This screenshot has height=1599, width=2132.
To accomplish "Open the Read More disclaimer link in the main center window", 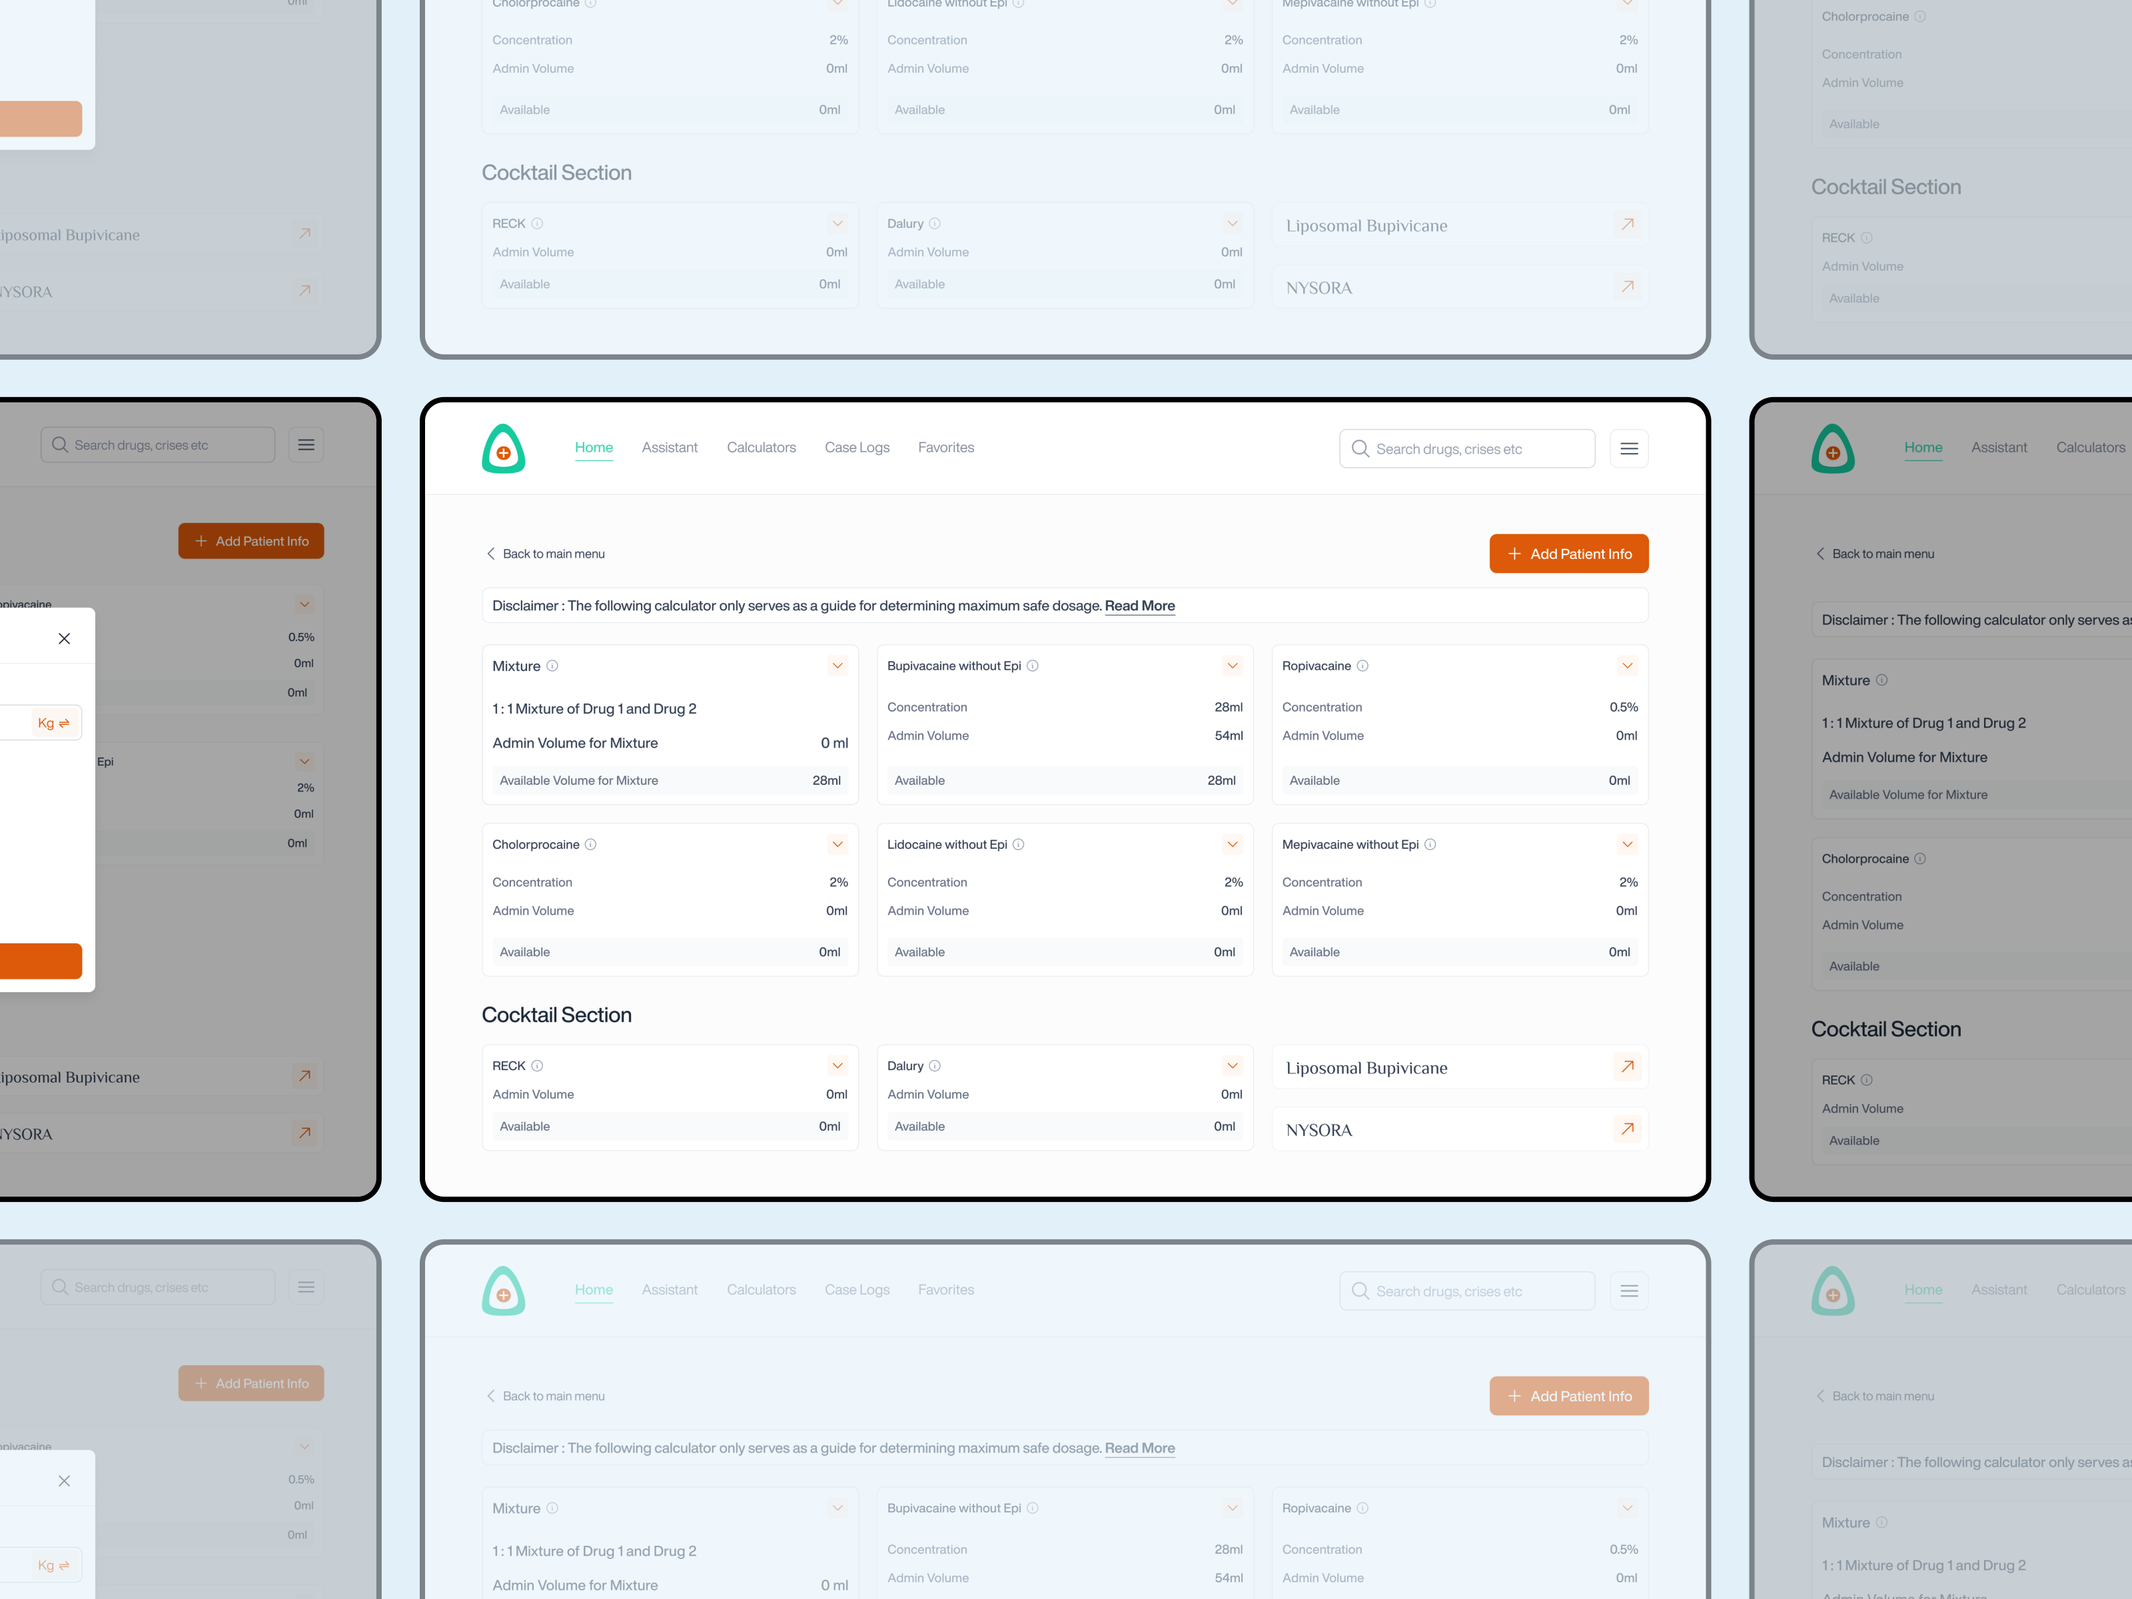I will tap(1139, 605).
